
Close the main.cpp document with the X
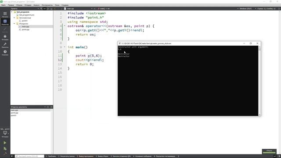click(x=95, y=9)
